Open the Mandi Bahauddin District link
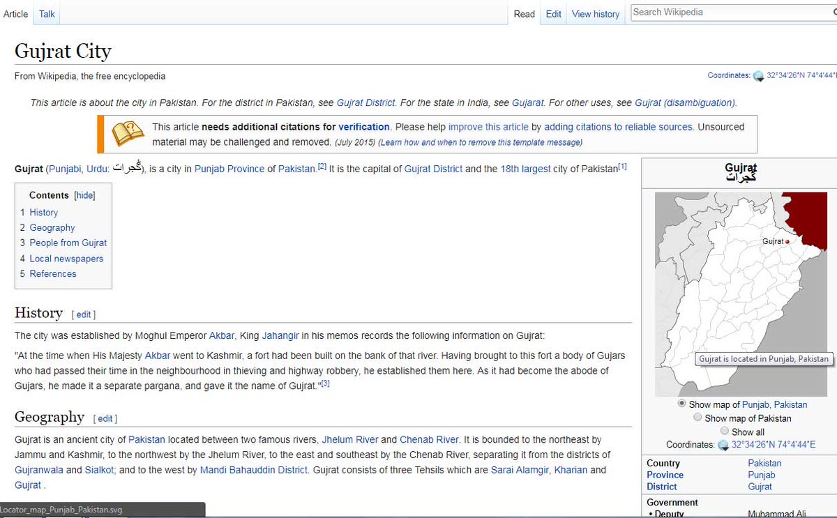Screen dimensions: 837x518 coord(254,470)
